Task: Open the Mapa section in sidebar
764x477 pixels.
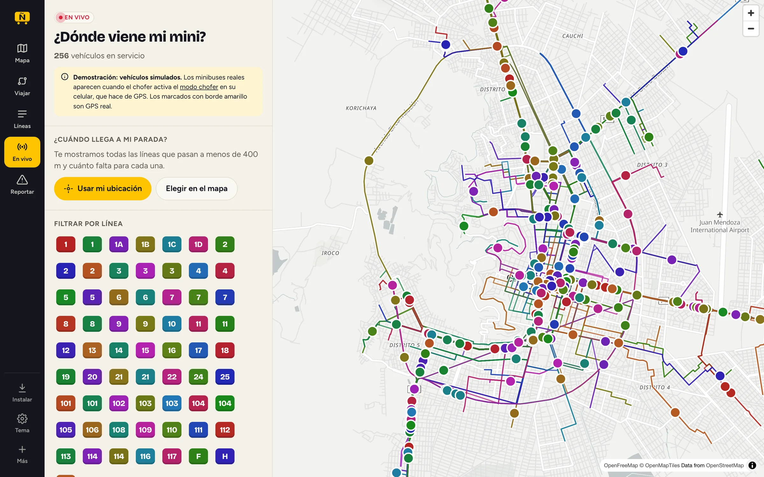Action: (22, 53)
